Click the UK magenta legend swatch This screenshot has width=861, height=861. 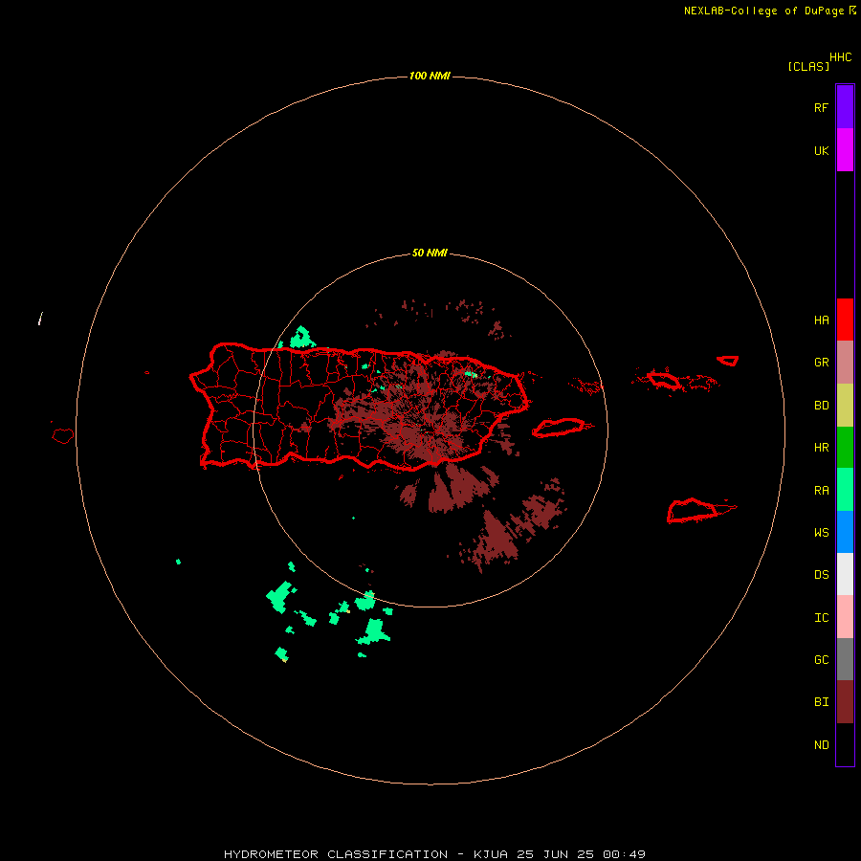(845, 150)
